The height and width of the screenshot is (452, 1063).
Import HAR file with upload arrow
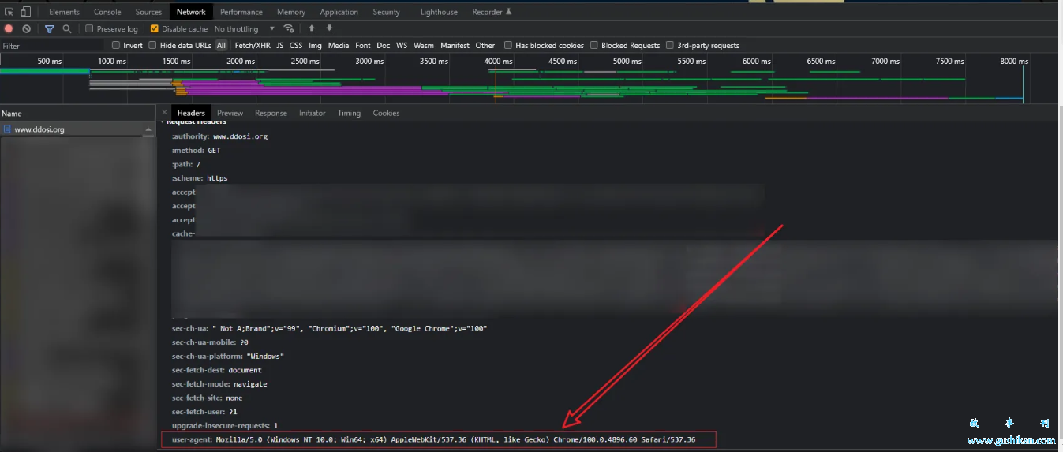pos(312,29)
